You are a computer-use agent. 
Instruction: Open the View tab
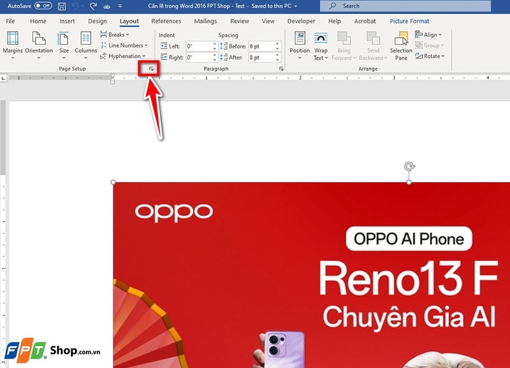pyautogui.click(x=268, y=21)
